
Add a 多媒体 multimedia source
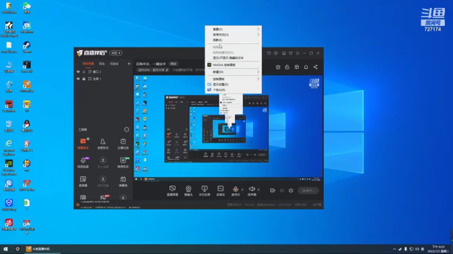(220, 191)
